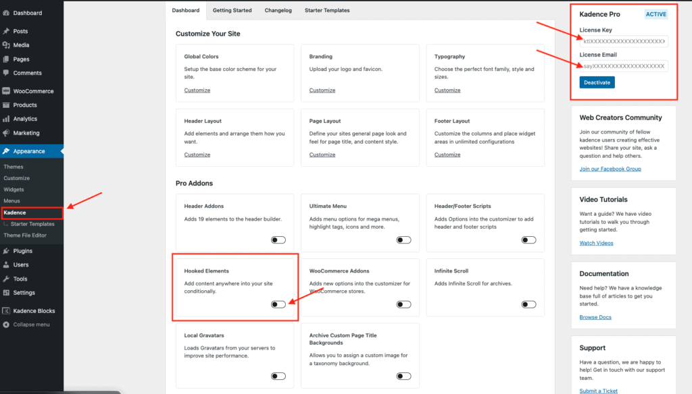
Task: Open Themes under Appearance menu
Action: (x=14, y=167)
